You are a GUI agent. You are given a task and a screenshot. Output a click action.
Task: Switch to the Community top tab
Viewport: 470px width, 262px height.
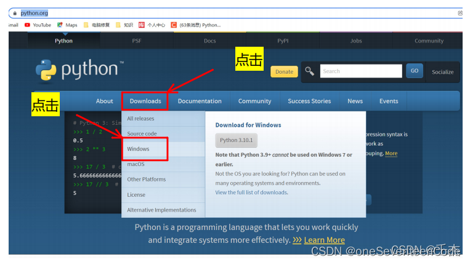coord(429,41)
